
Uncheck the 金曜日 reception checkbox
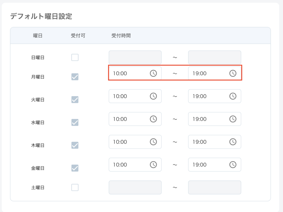click(75, 168)
